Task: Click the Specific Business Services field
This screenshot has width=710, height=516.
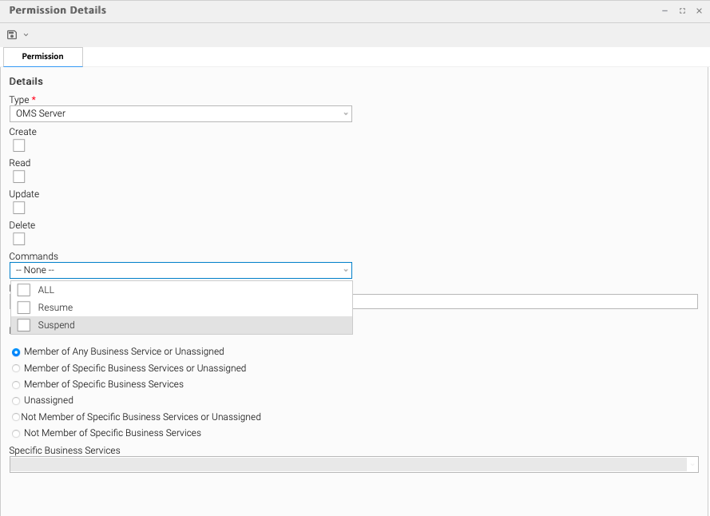Action: (x=348, y=464)
